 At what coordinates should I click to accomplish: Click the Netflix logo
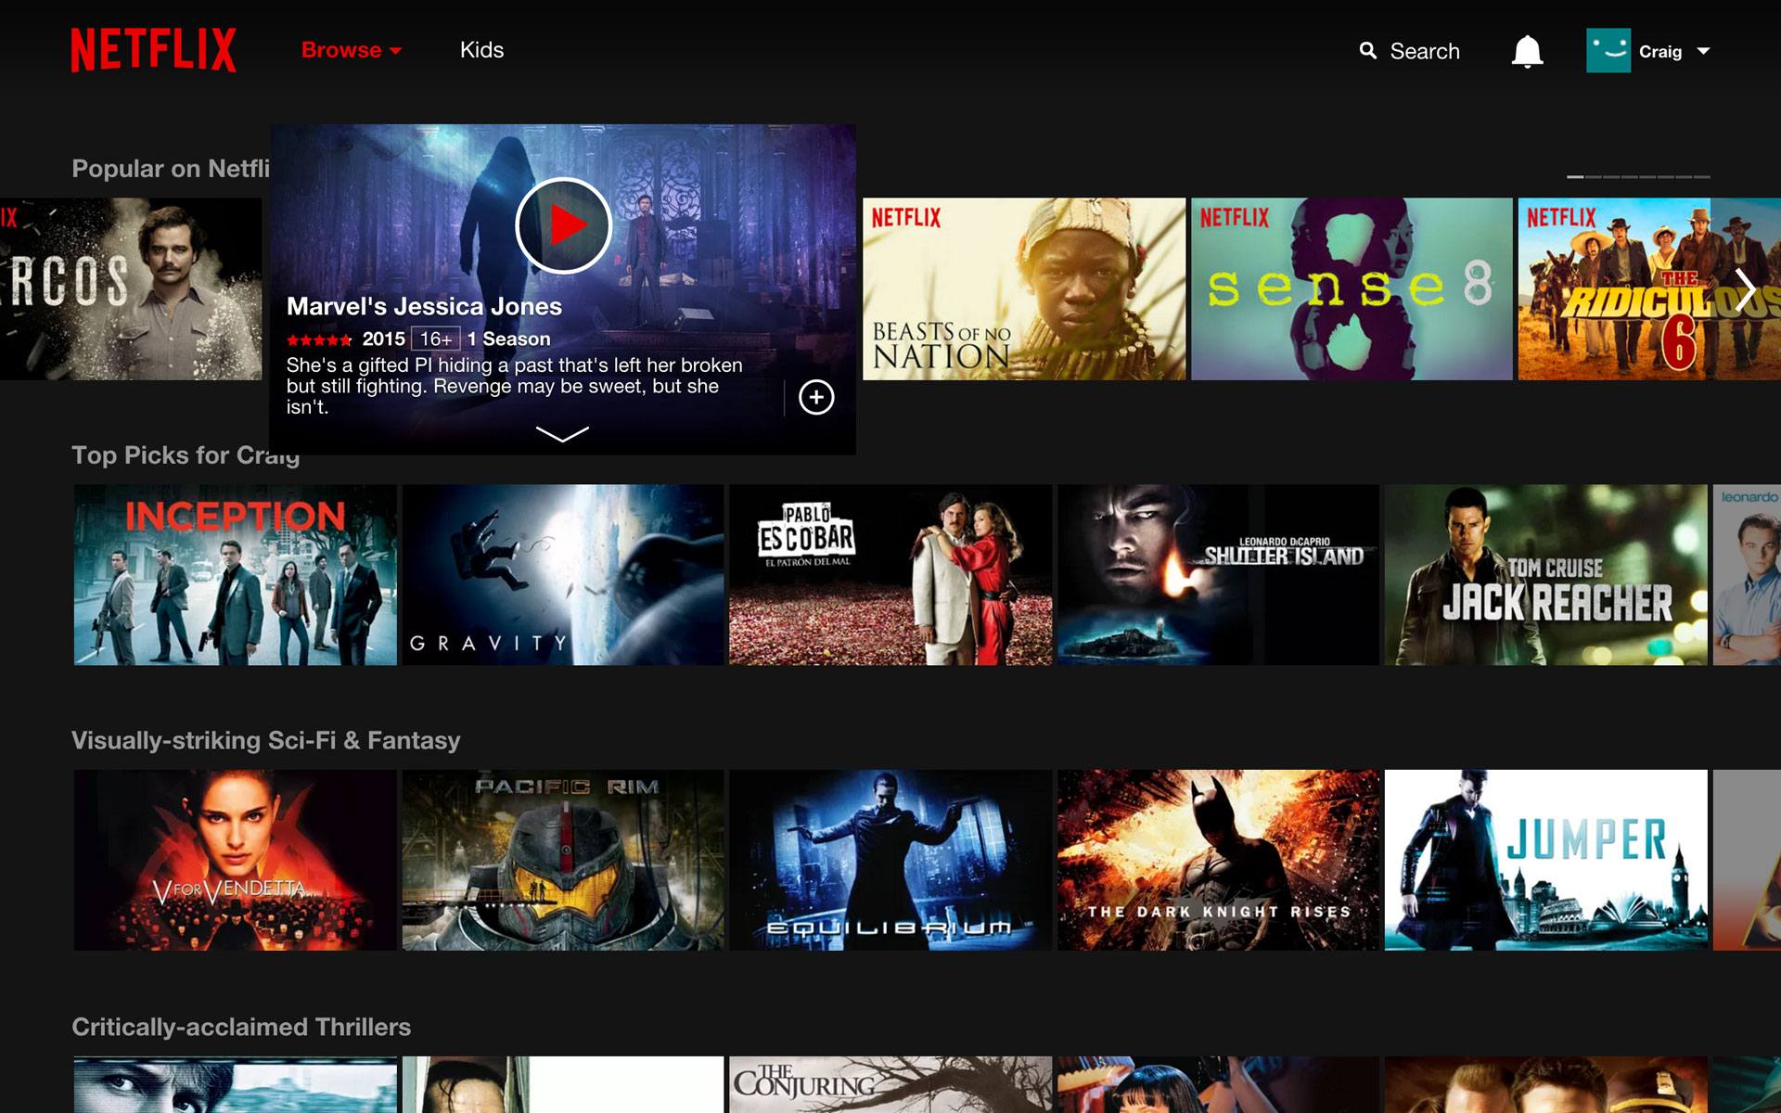pos(154,49)
